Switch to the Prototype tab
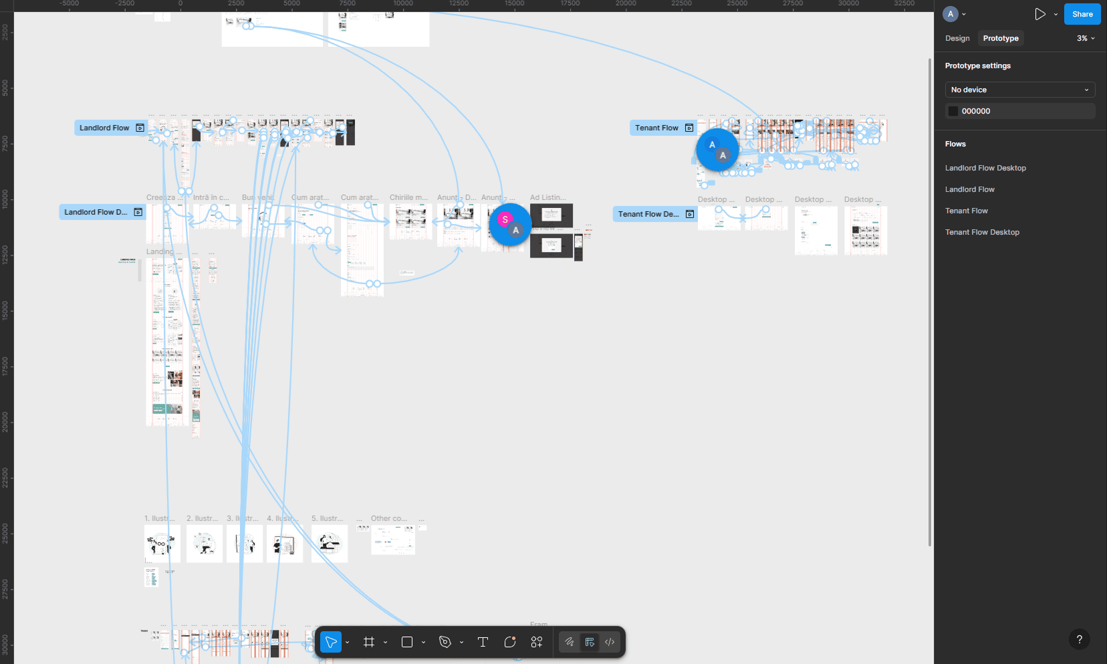1107x664 pixels. click(x=1001, y=38)
